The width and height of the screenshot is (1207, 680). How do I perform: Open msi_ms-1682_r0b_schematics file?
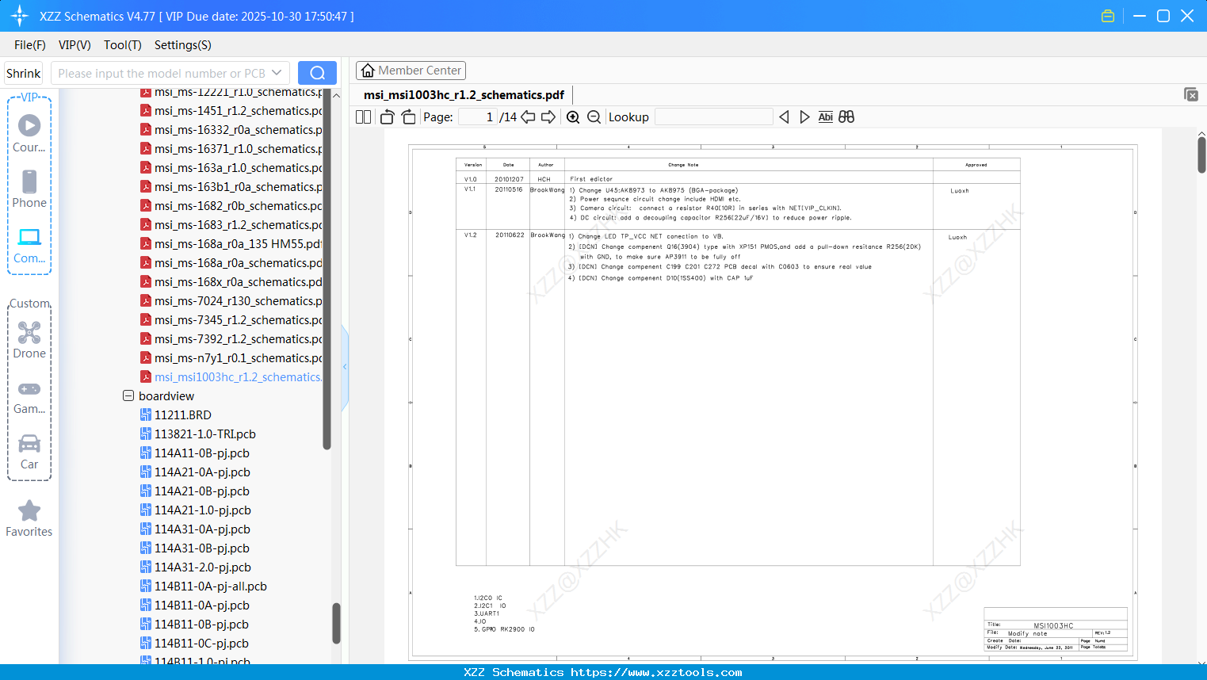coord(231,206)
